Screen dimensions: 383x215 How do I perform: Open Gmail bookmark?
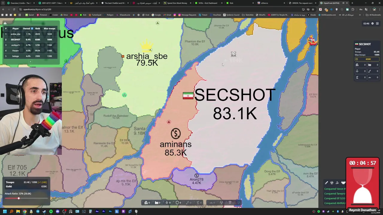tap(167, 15)
